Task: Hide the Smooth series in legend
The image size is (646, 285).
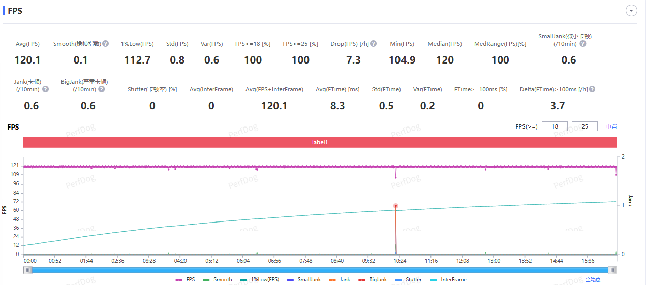Action: (x=218, y=280)
